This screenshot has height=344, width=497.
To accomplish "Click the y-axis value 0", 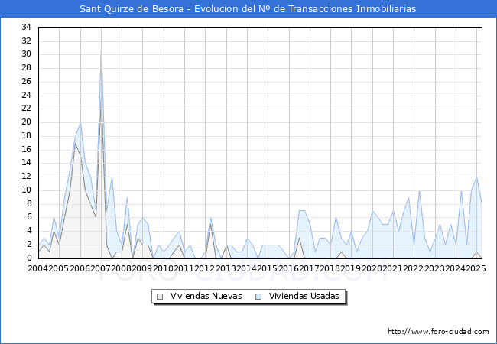I will click(x=29, y=258).
